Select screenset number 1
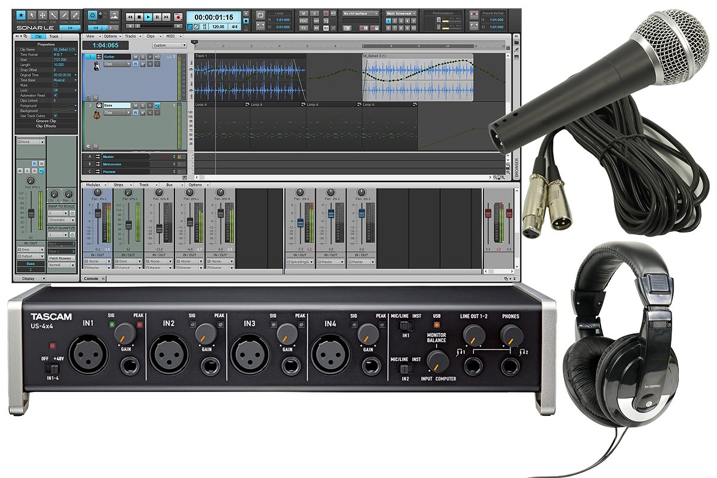717x478 pixels. click(388, 20)
